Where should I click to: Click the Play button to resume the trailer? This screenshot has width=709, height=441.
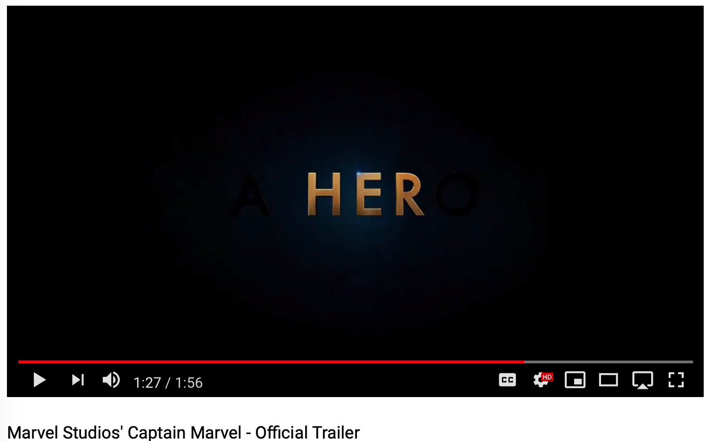(39, 380)
